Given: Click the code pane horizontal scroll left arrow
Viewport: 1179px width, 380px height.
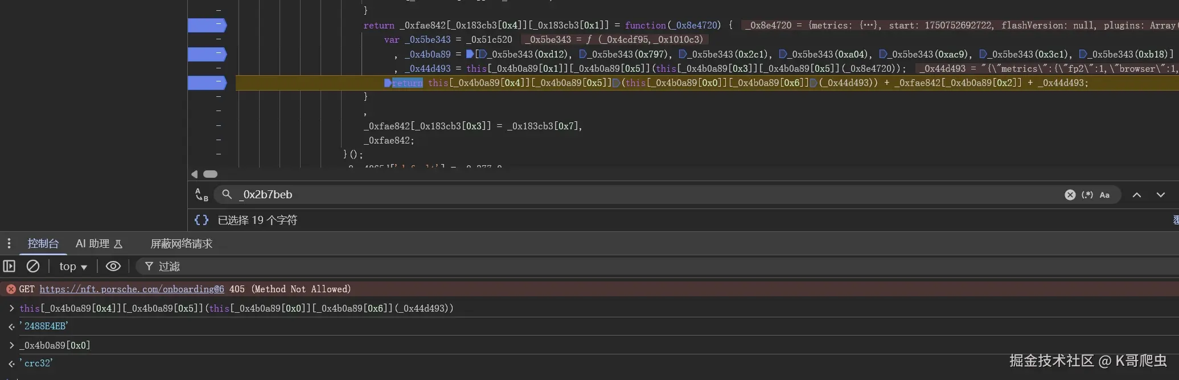Looking at the screenshot, I should (195, 174).
